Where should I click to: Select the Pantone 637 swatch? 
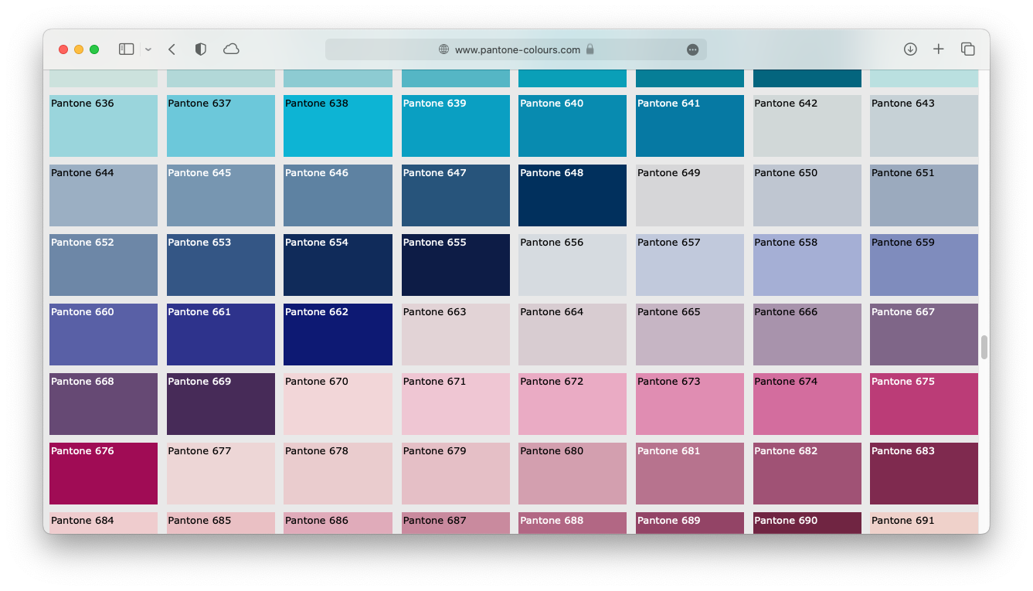pyautogui.click(x=221, y=126)
